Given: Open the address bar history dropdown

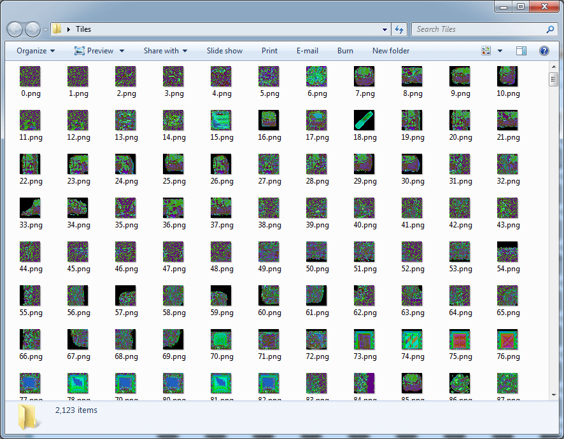Looking at the screenshot, I should coord(385,29).
